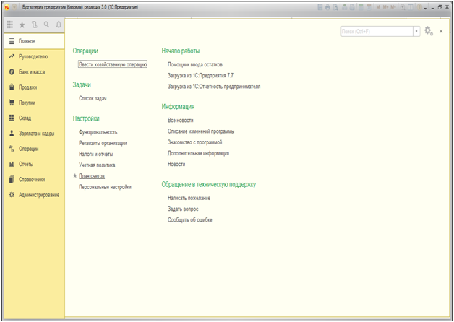
Task: Open Favorites with the star icon
Action: (x=22, y=25)
